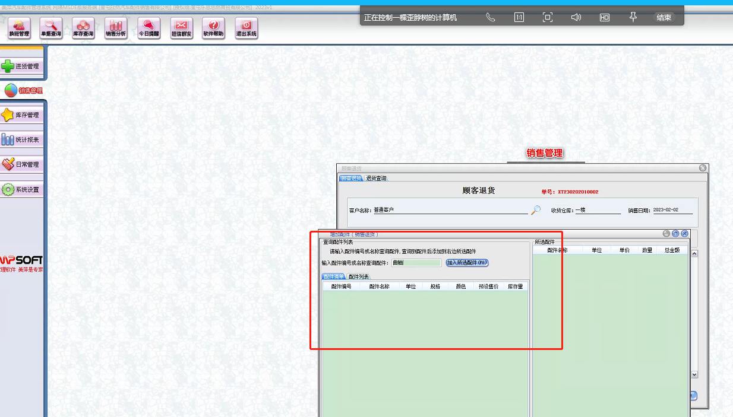
Task: Switch to the 配件清单 tab
Action: [334, 276]
